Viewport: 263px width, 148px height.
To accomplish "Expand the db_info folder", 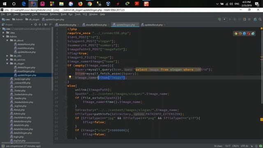I will [7, 56].
